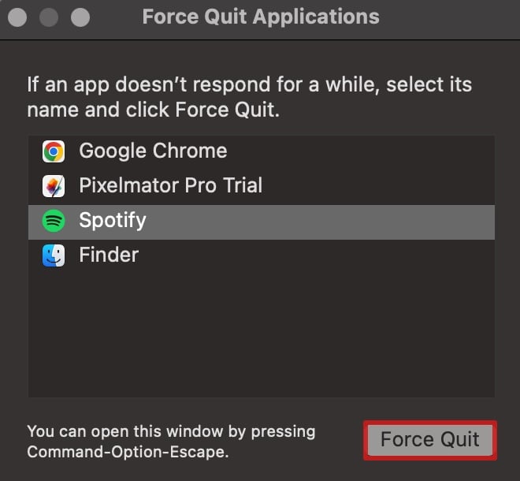Select the Pixelmator Pro Trial name label
Viewport: 520px width, 481px height.
point(170,186)
